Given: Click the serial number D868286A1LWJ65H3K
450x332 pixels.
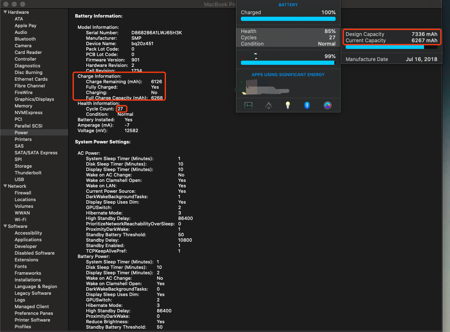Looking at the screenshot, I should tap(157, 33).
